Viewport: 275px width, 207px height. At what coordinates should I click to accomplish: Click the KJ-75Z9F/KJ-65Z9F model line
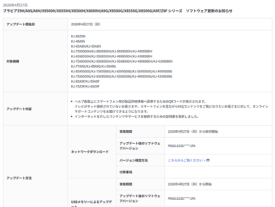(85, 86)
